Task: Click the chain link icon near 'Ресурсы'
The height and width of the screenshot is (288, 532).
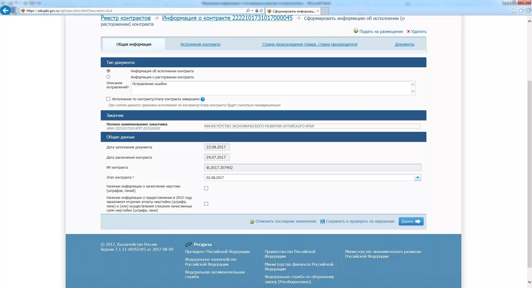Action: 188,244
